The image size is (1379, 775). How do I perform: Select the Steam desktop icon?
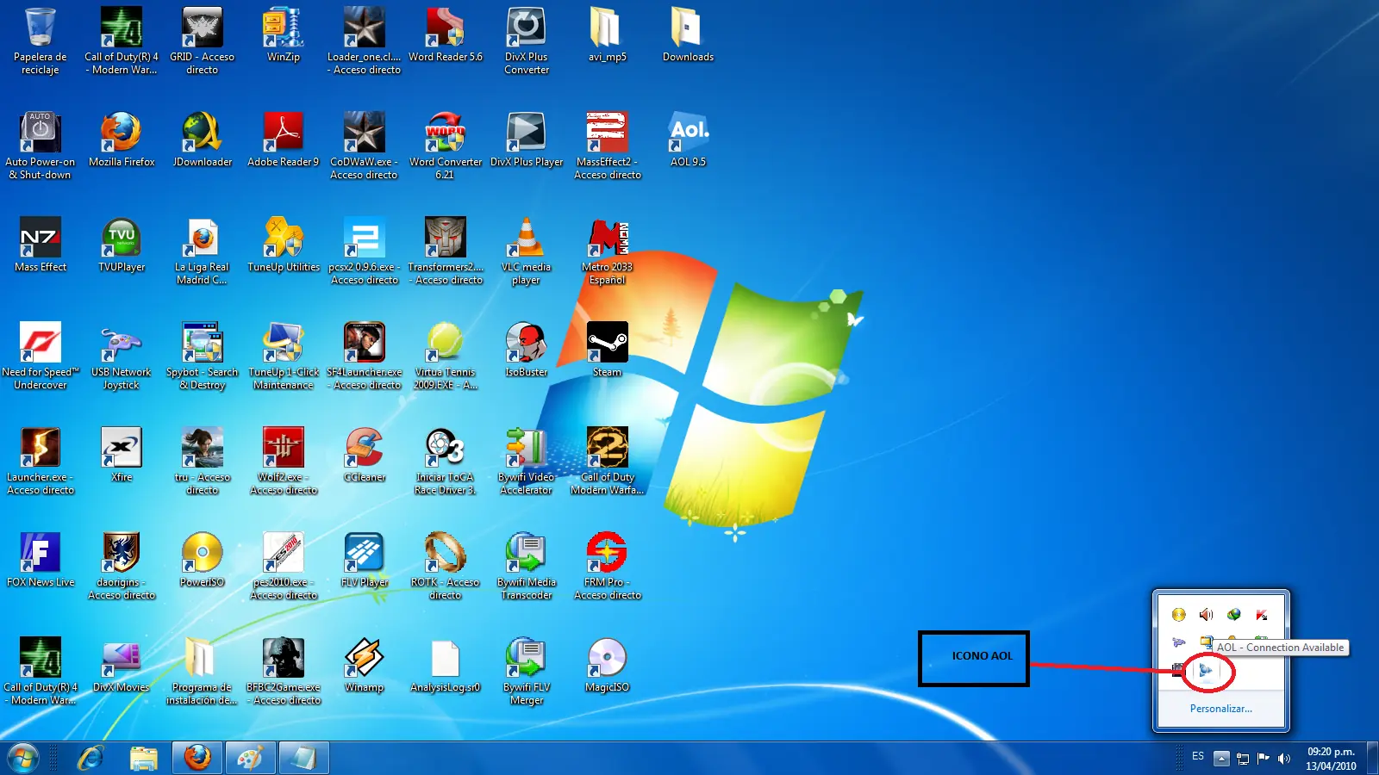coord(607,344)
